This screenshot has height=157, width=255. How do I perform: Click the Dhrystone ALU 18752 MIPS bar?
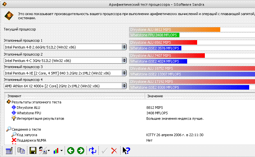[192, 68]
